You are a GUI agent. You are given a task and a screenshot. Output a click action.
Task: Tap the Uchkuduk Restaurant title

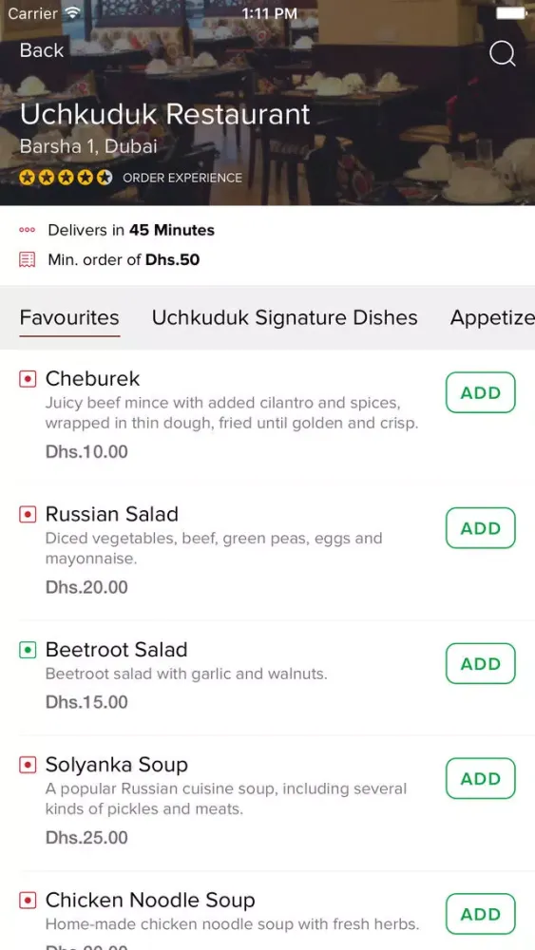pyautogui.click(x=164, y=115)
